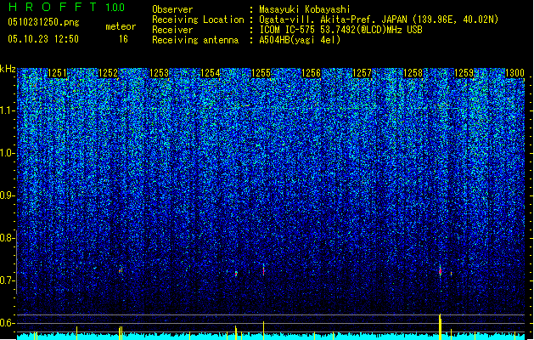Click the strong meteor echo before 1259
This screenshot has width=534, height=340.
[440, 271]
